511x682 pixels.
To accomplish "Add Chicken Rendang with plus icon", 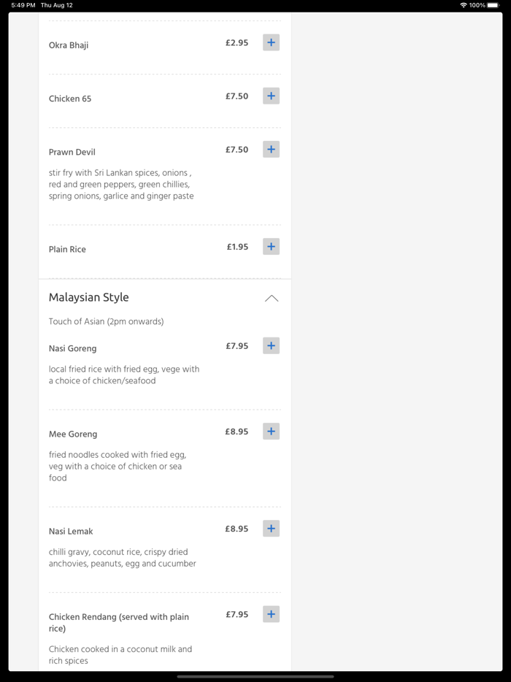I will pyautogui.click(x=271, y=614).
